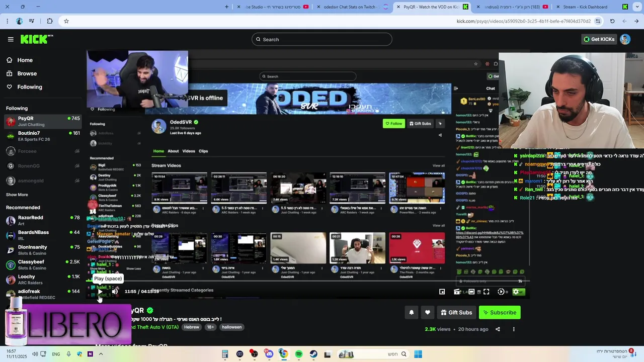
Task: Enter fullscreen in the video player
Action: [x=486, y=292]
